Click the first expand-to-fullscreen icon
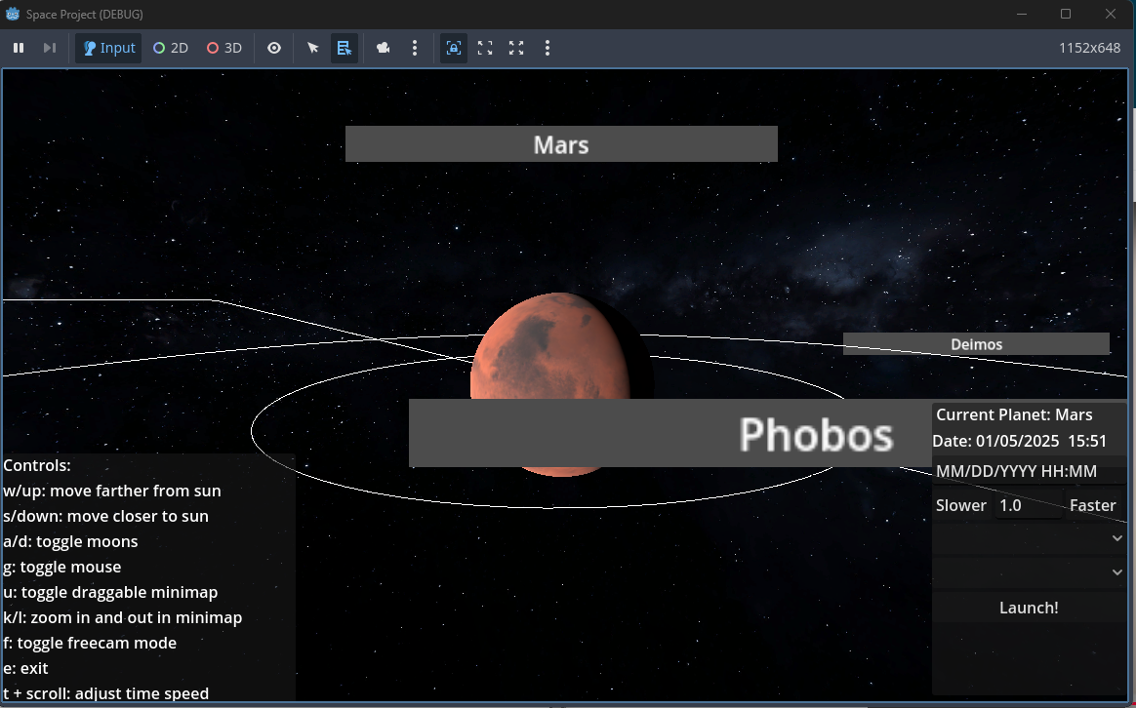 (485, 48)
